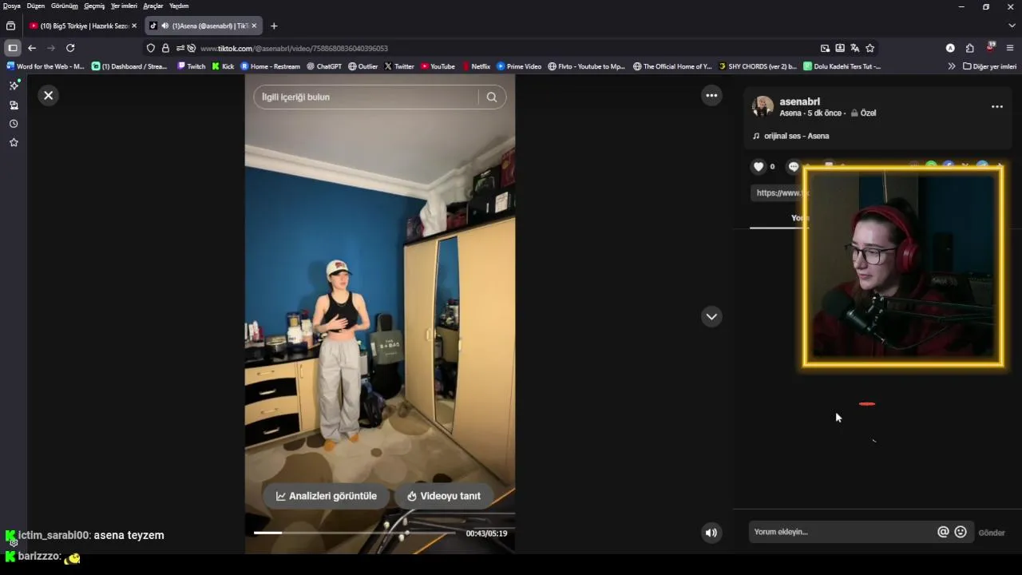Image resolution: width=1022 pixels, height=575 pixels.
Task: Mute the video with speaker button
Action: coord(711,533)
